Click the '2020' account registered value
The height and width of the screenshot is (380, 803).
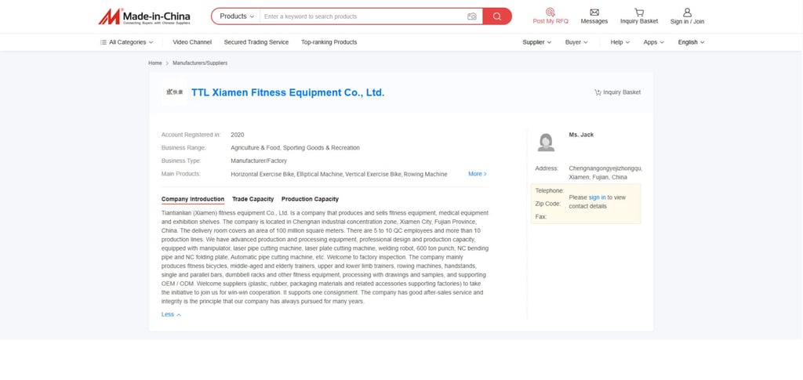click(x=237, y=135)
